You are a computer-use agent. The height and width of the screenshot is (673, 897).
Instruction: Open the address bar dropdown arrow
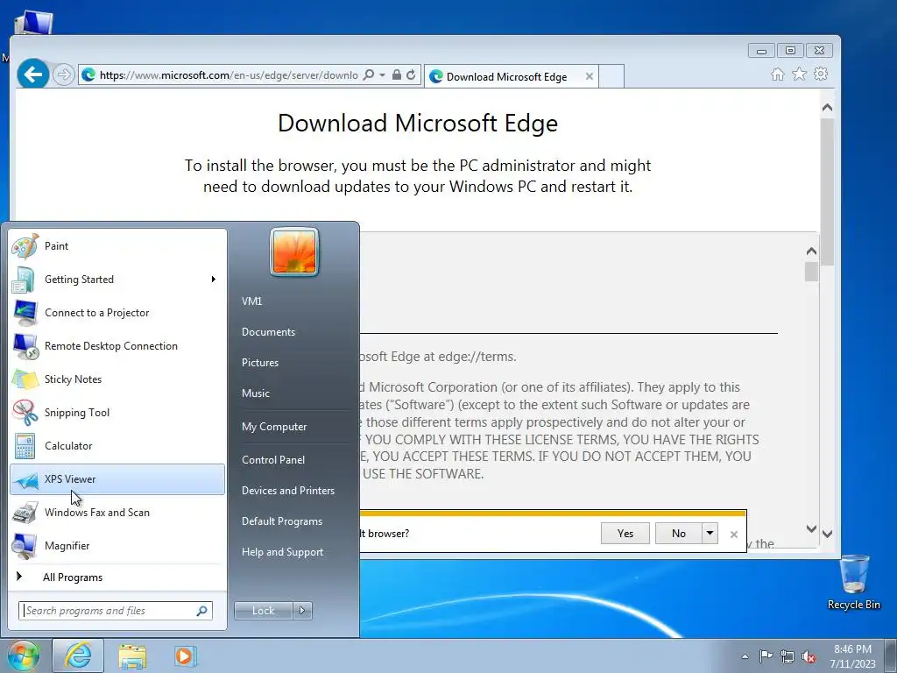pyautogui.click(x=382, y=75)
